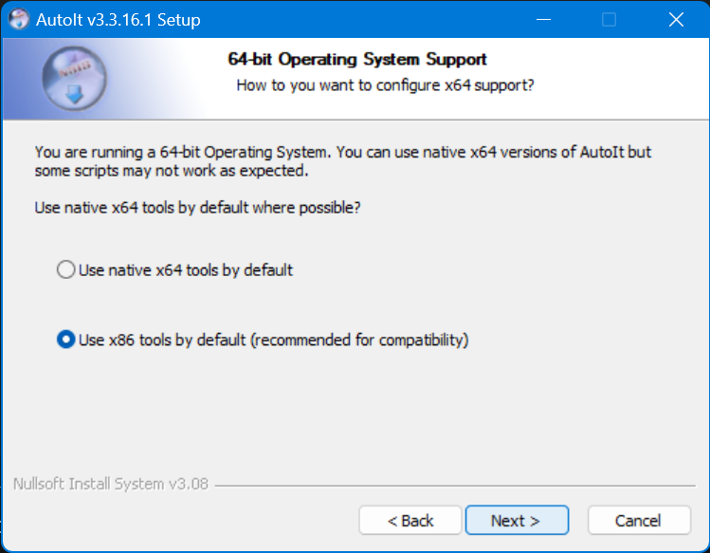Click the 'AutoIt v3.3.16.1 Setup' title text
Viewport: 710px width, 553px height.
pyautogui.click(x=117, y=19)
